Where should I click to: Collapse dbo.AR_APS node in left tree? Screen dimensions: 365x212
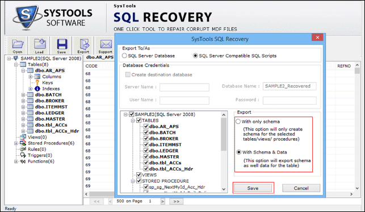click(x=23, y=70)
